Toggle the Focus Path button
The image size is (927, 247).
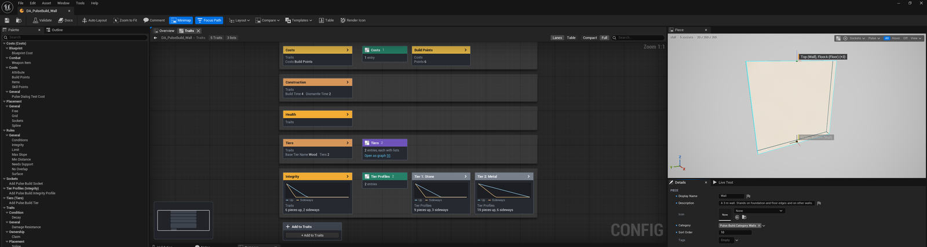click(209, 20)
